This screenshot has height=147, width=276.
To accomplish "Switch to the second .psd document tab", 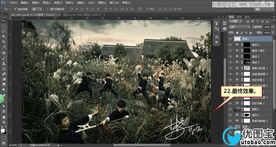I will (83, 15).
